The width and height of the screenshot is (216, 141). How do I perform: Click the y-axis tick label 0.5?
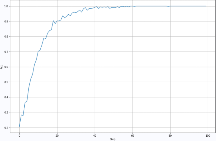pyautogui.click(x=7, y=82)
